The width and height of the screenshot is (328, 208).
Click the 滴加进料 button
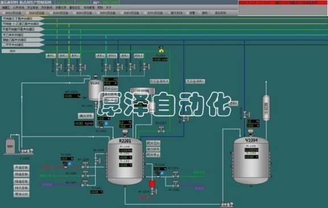coord(86,116)
